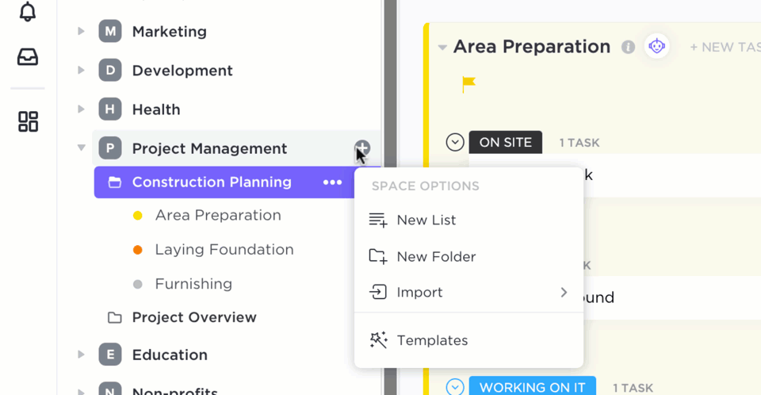Click the + NEW TASK button

pyautogui.click(x=724, y=48)
